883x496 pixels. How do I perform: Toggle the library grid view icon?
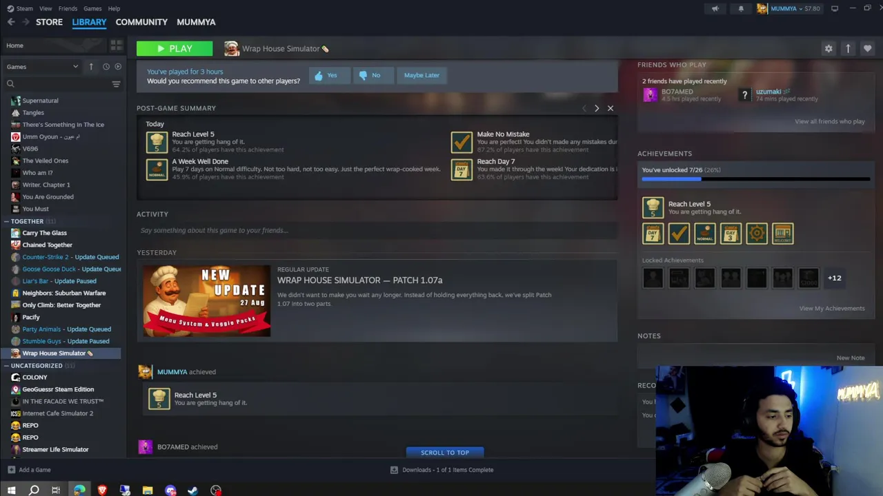tap(116, 45)
